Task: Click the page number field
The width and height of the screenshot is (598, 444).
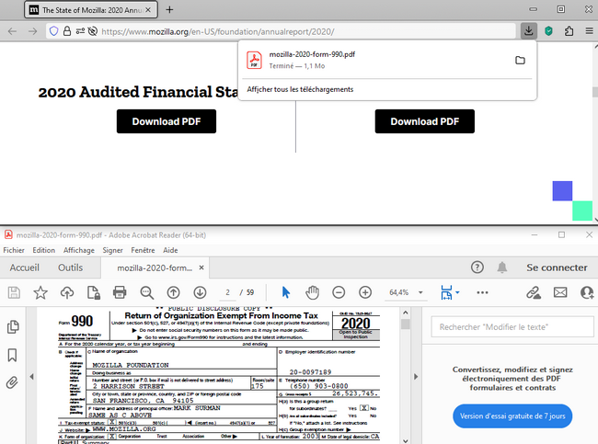Action: coord(227,292)
